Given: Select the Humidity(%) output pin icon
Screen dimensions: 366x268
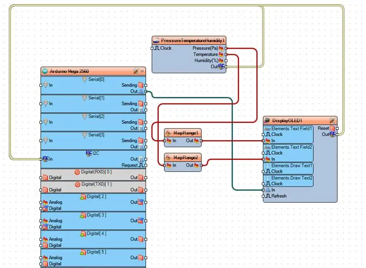Looking at the screenshot, I should click(221, 61).
